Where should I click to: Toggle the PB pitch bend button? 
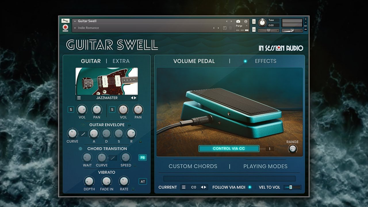[143, 158]
